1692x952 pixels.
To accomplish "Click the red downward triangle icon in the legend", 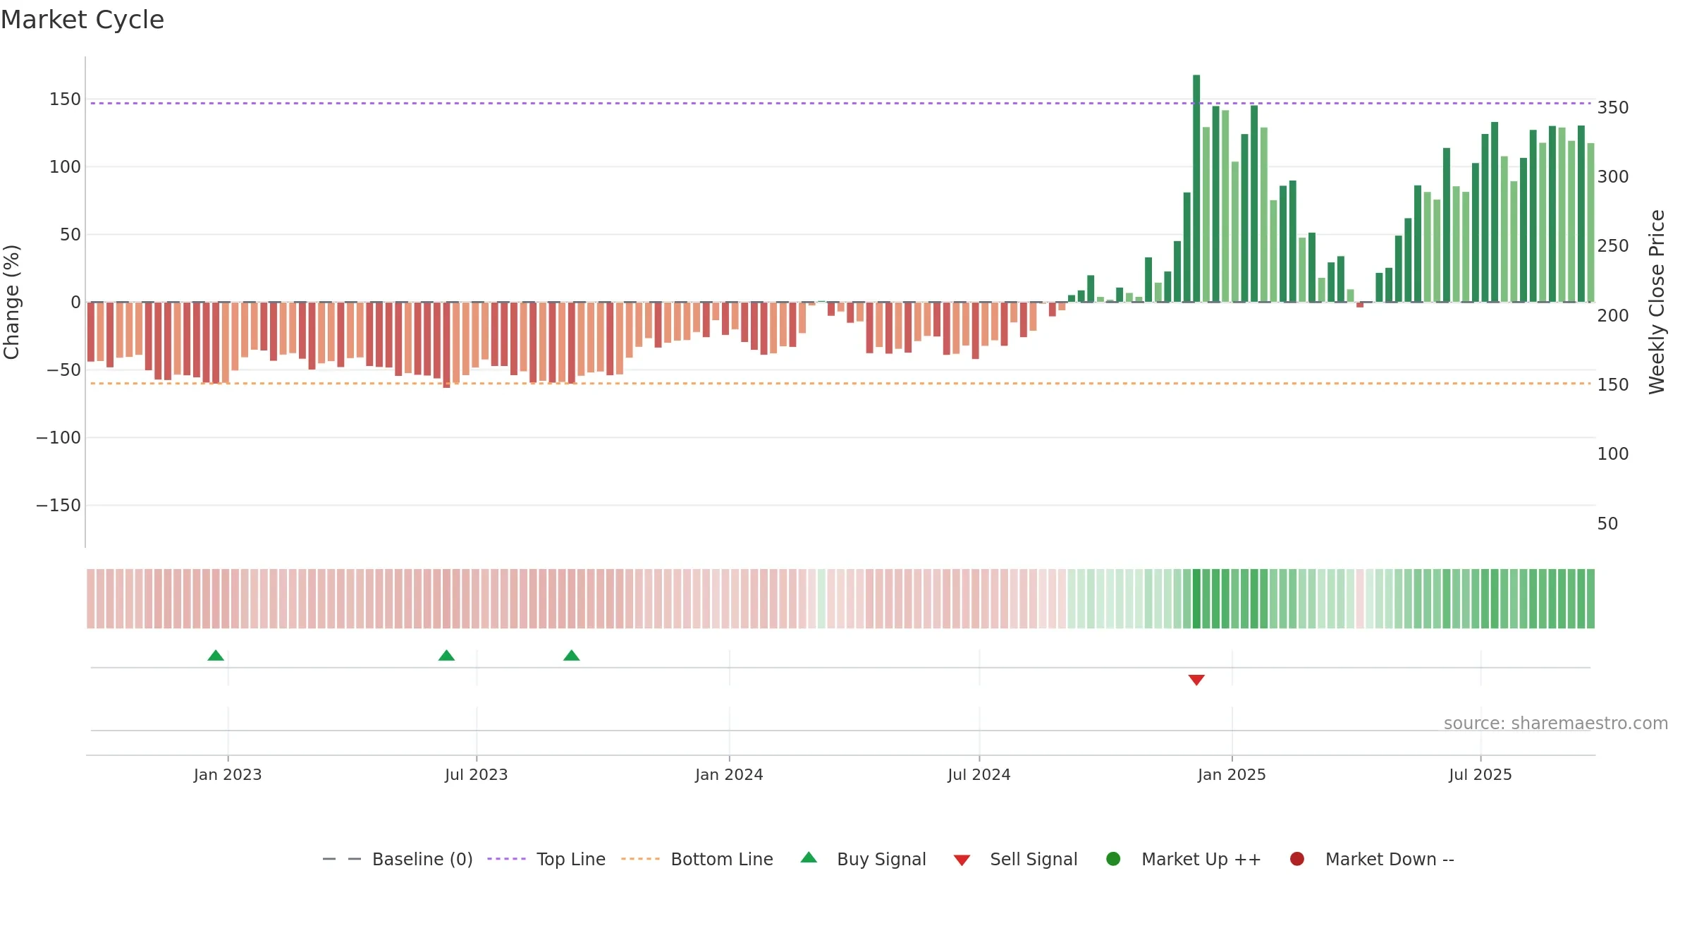I will tap(962, 860).
